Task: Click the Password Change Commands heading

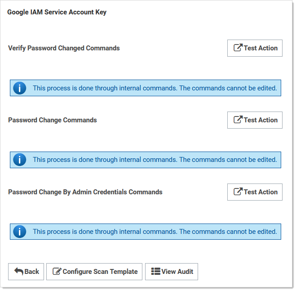Action: [x=53, y=120]
